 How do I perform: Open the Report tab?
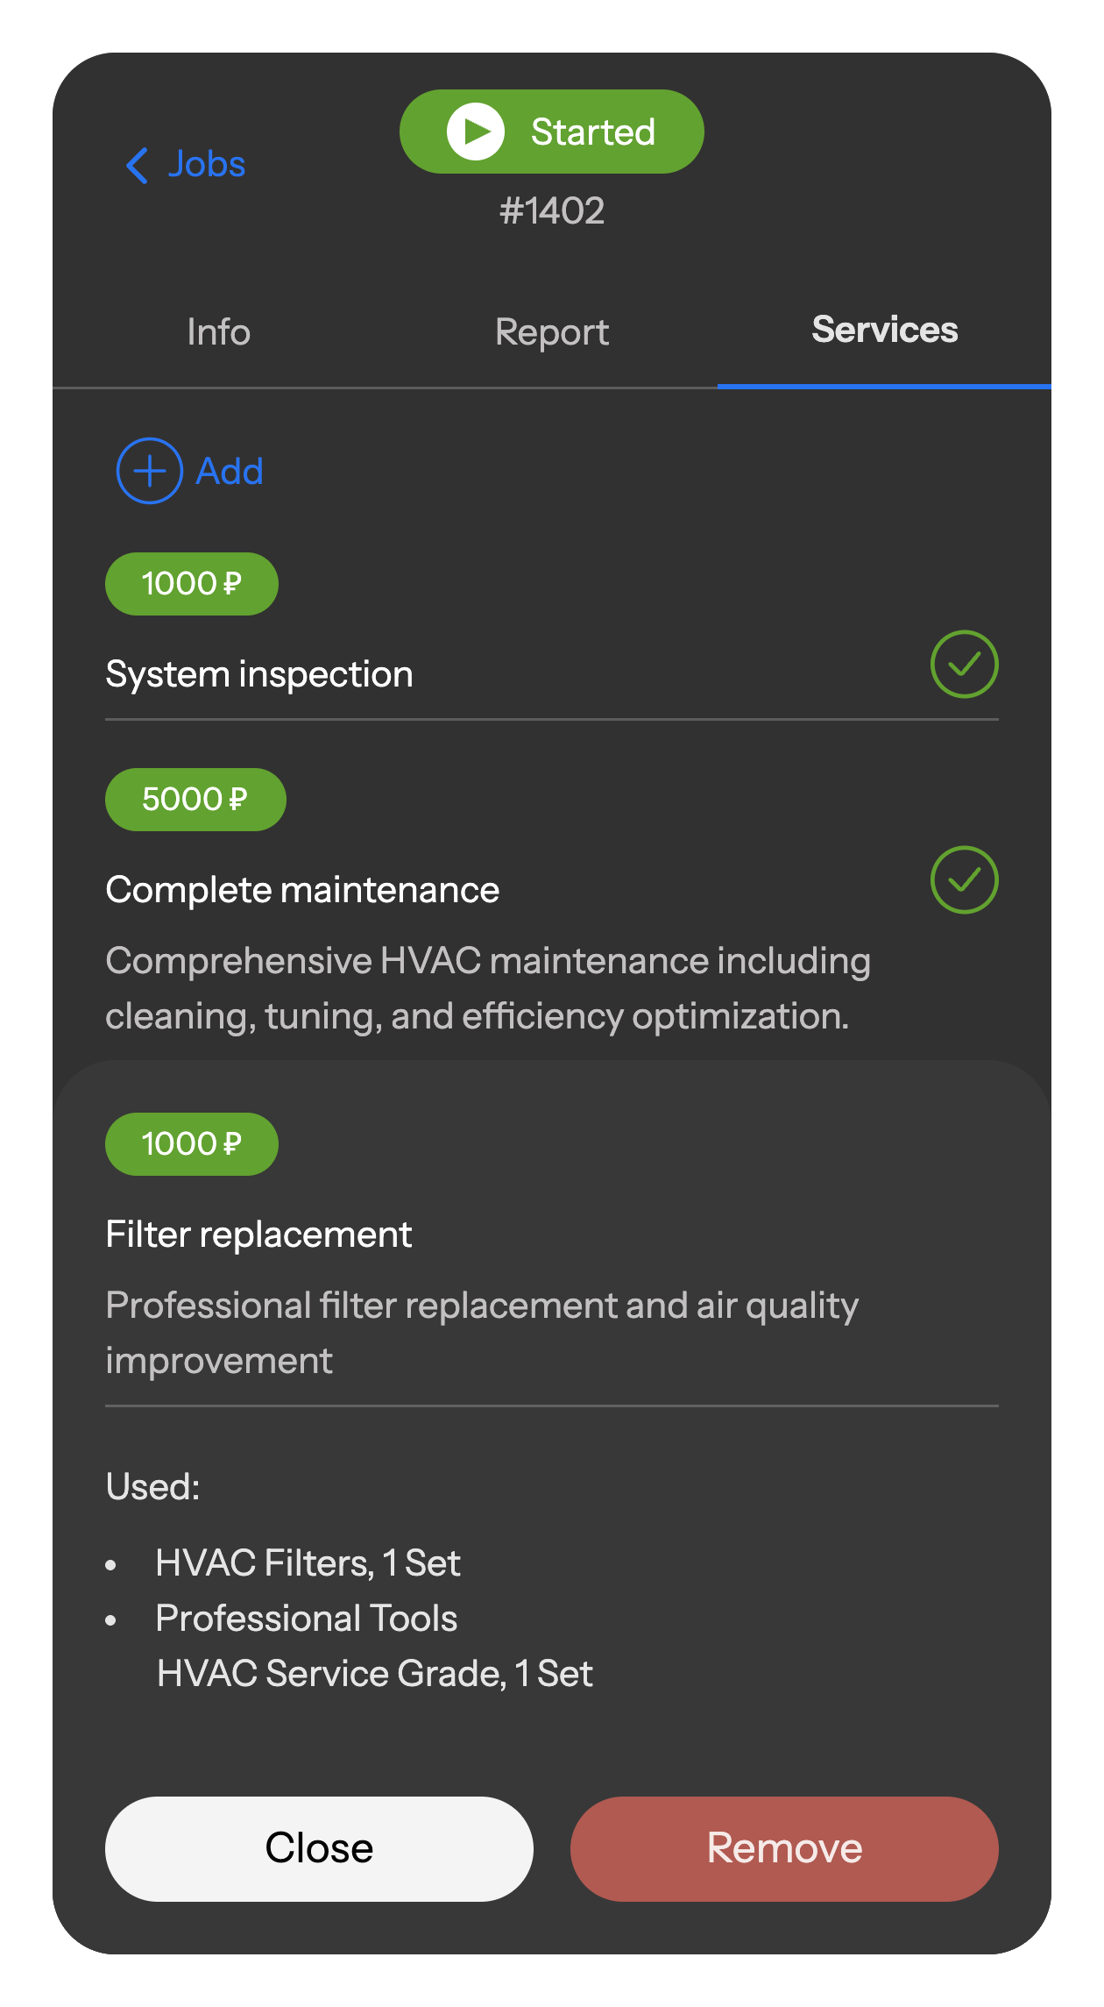click(x=552, y=332)
